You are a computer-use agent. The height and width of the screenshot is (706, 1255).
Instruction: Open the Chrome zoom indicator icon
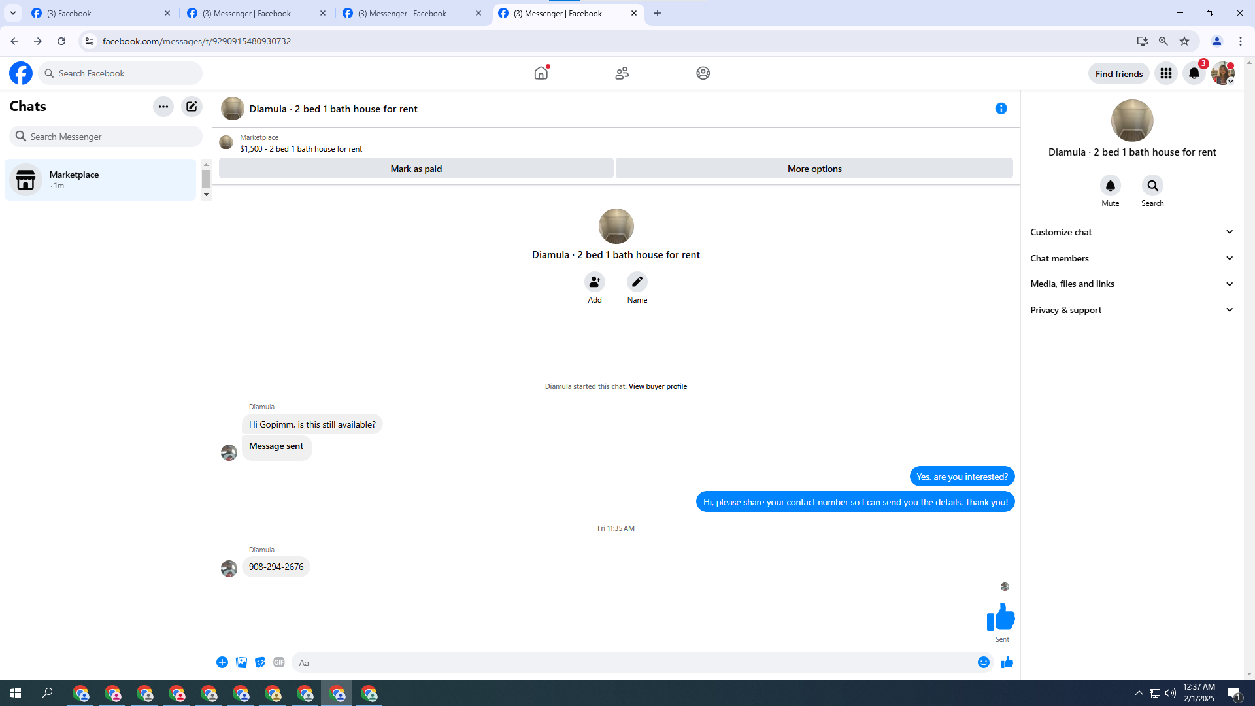click(1163, 41)
